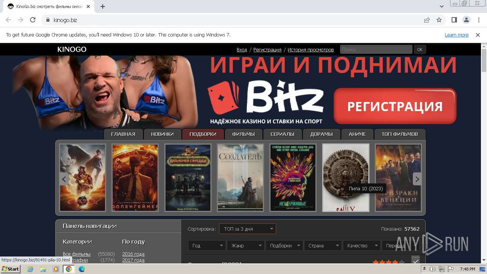Go back using browser back arrow
Image resolution: width=487 pixels, height=274 pixels.
tap(8, 20)
